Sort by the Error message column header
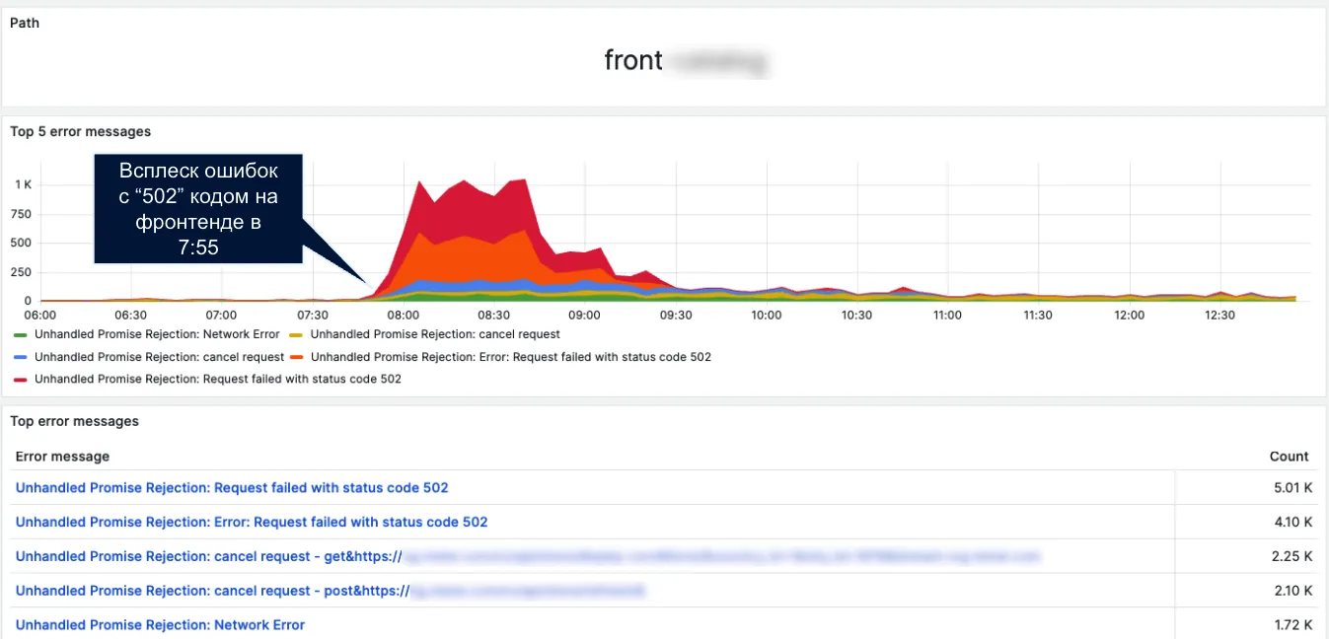The height and width of the screenshot is (639, 1329). [x=62, y=457]
